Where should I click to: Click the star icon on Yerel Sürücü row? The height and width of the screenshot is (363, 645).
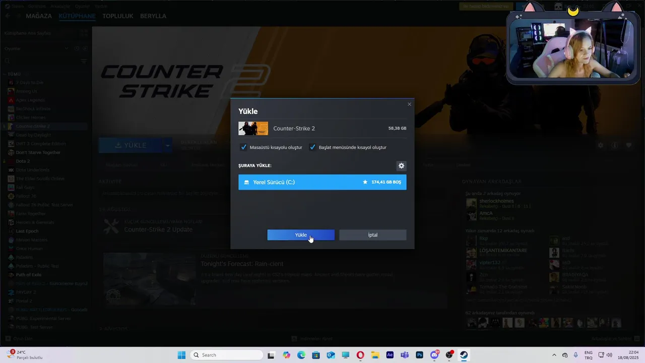(x=365, y=182)
